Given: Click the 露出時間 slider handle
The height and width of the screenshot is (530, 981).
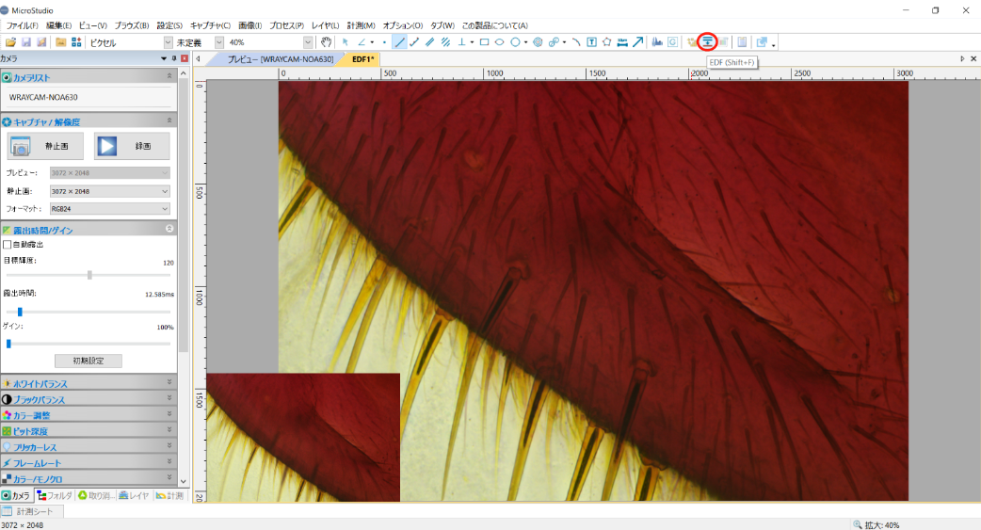Looking at the screenshot, I should [x=20, y=312].
